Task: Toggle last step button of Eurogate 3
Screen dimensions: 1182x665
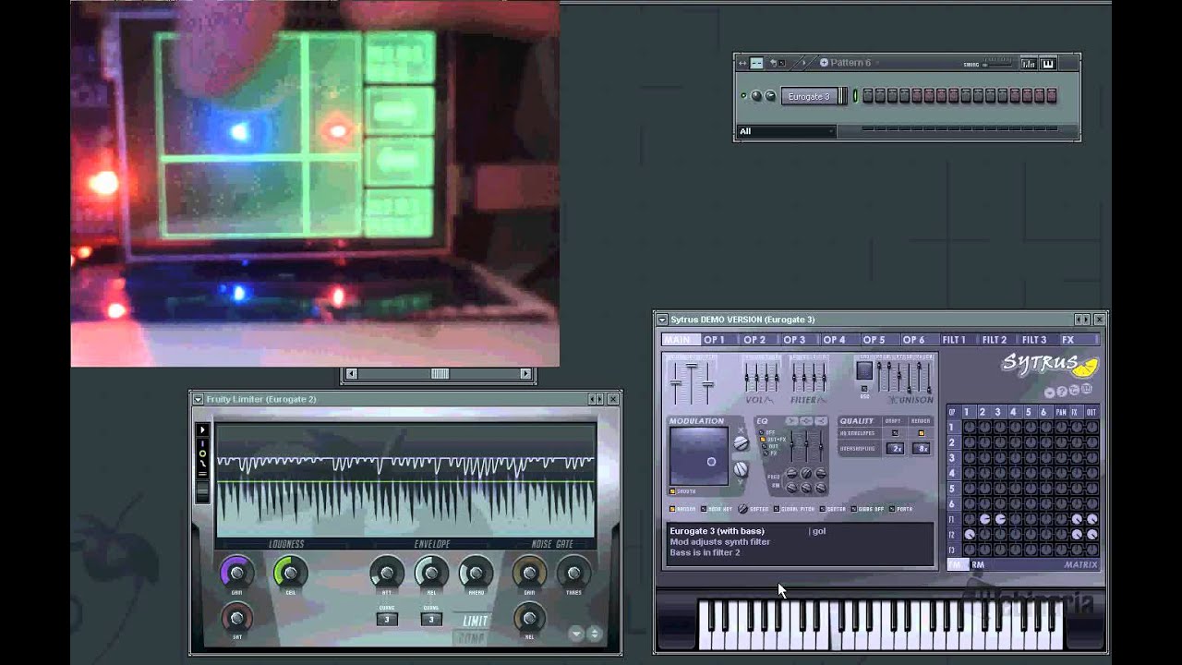Action: pos(1052,95)
